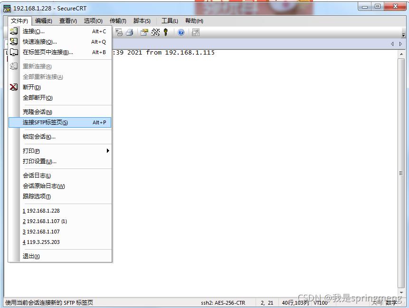Click the terminal text 192.168.1.115
The image size is (409, 308).
(x=190, y=53)
